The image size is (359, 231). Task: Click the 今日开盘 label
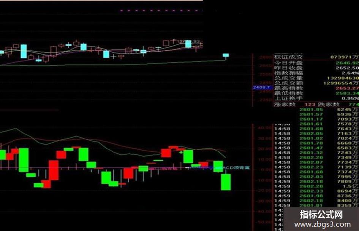288,63
